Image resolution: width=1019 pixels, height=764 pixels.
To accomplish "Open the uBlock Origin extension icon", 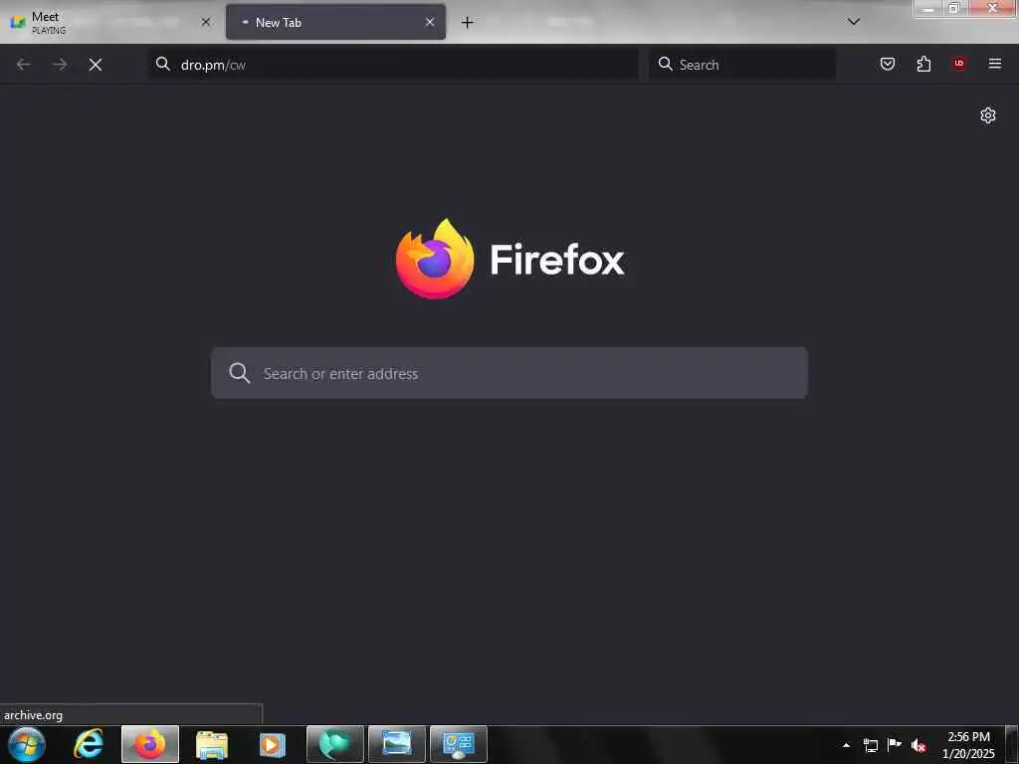I will (959, 64).
